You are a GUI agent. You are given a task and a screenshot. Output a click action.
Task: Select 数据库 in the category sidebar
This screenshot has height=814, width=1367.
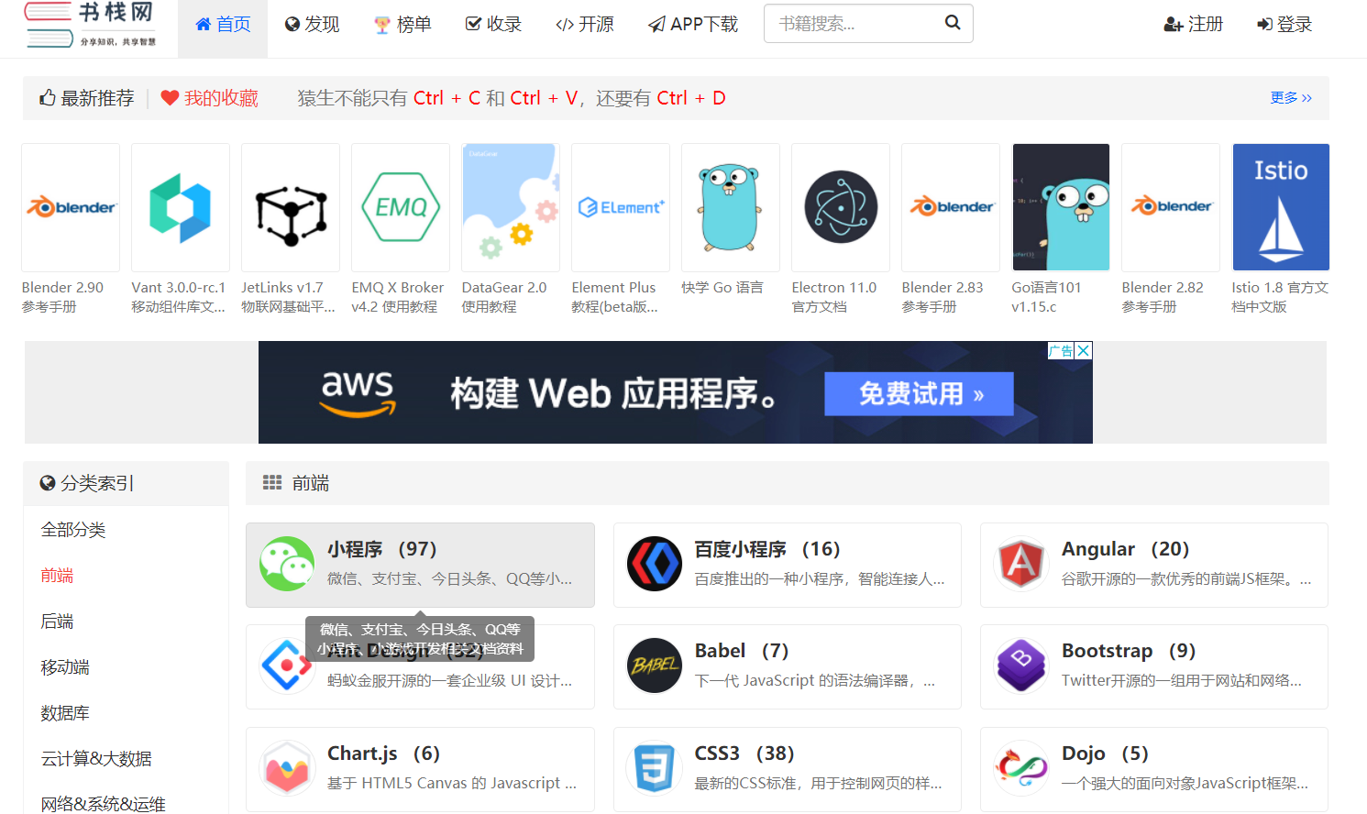[x=65, y=713]
